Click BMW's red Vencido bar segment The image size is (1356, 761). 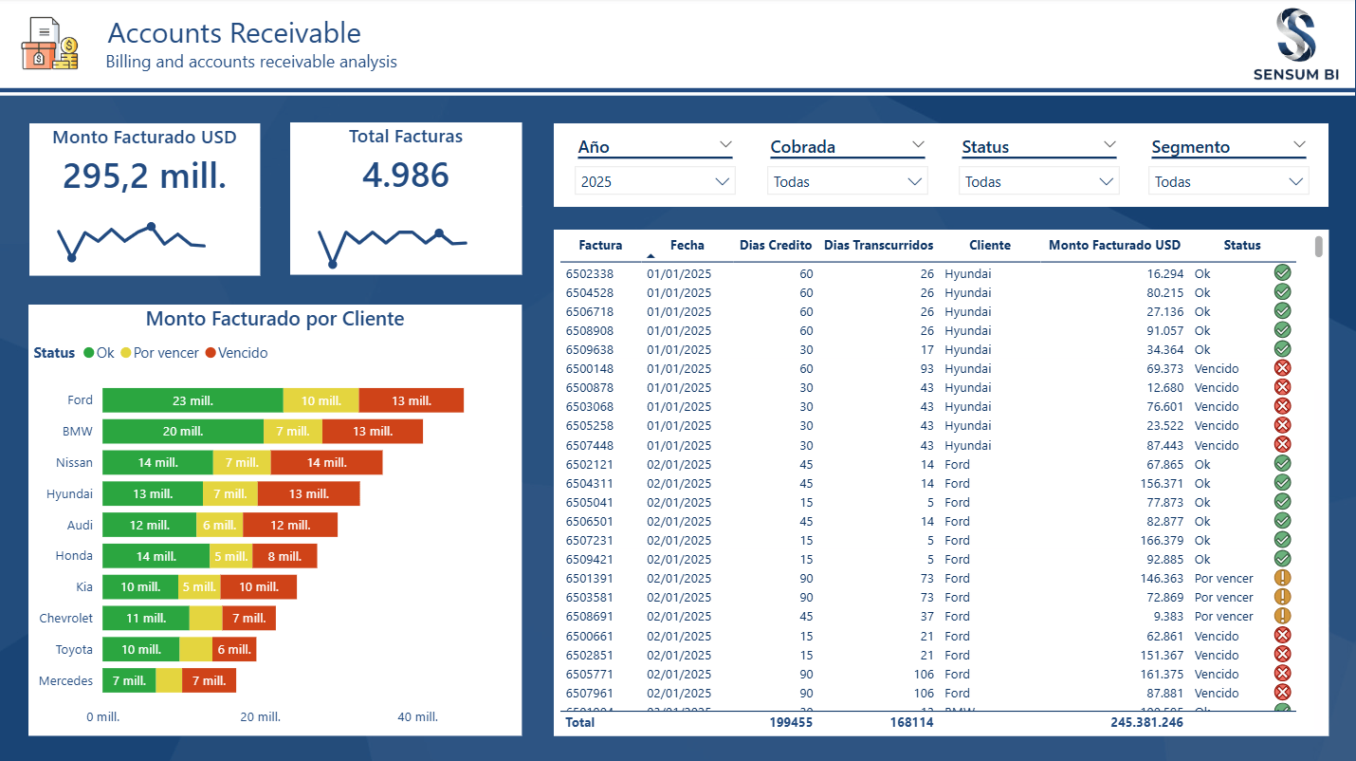click(372, 432)
